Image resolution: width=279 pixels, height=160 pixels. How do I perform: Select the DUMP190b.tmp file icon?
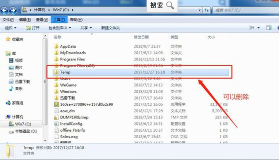click(57, 117)
